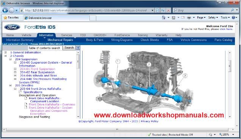Open the Specifications document
This screenshot has width=241, height=139.
point(33,92)
